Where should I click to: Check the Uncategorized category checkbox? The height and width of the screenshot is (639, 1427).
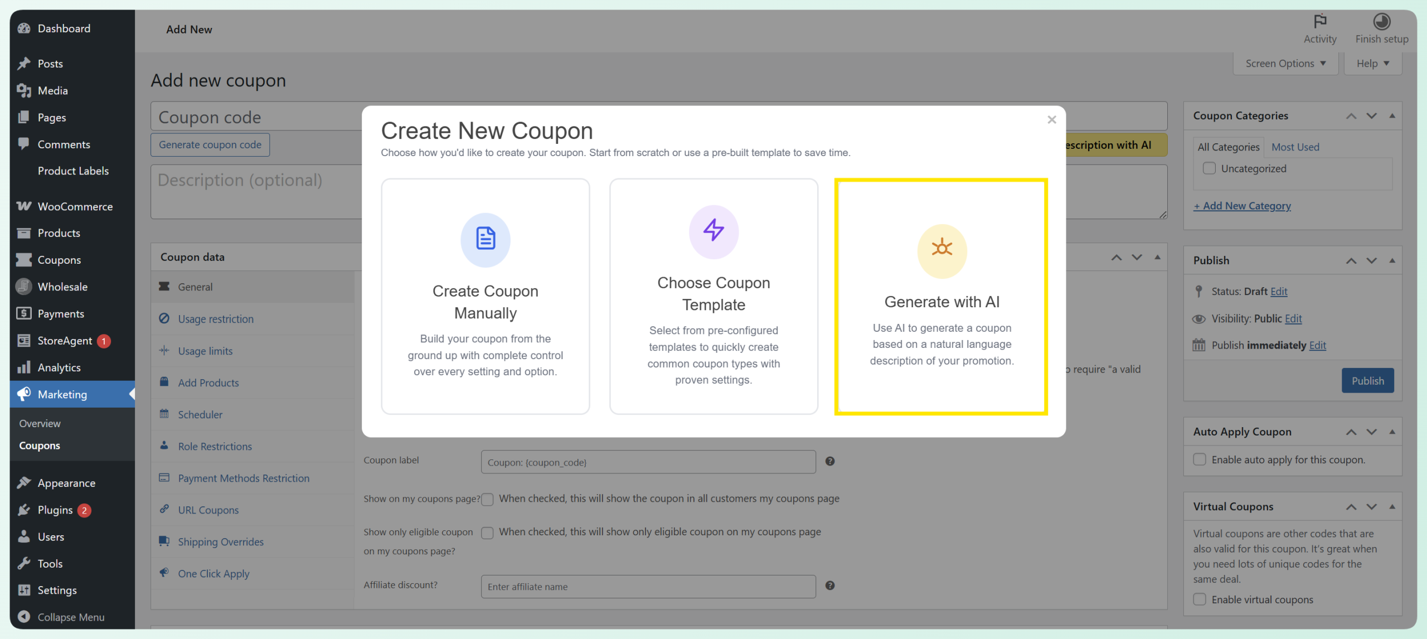click(1209, 168)
